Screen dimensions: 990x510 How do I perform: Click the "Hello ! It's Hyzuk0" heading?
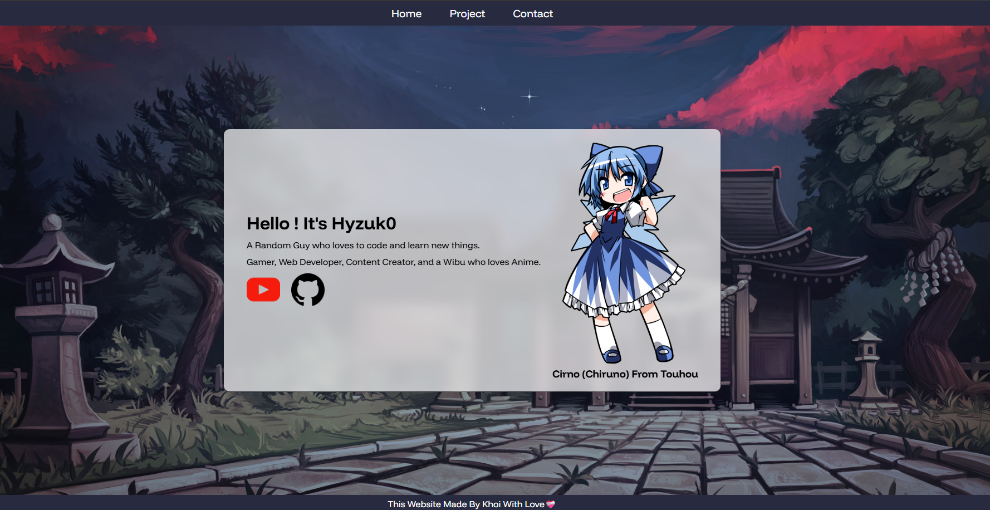(x=321, y=224)
